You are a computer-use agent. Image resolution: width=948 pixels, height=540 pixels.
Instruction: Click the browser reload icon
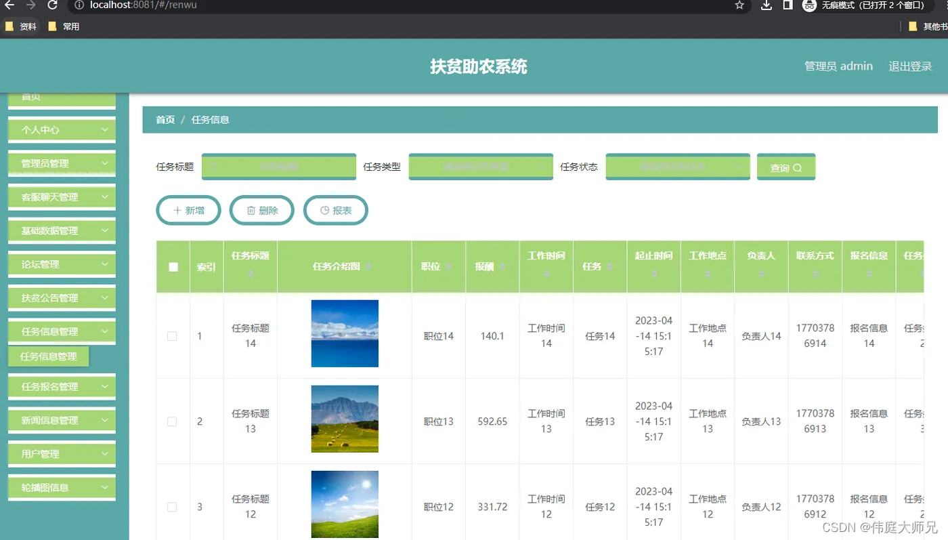click(x=52, y=5)
